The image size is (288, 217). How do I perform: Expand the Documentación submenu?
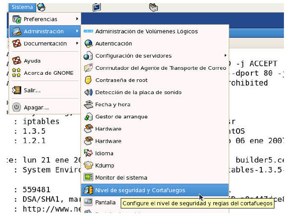coord(44,44)
